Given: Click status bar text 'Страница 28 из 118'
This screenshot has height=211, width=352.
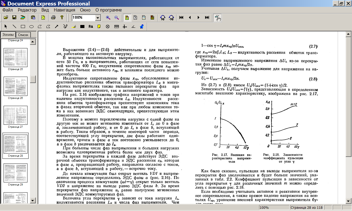Looking at the screenshot, I should point(307,207).
